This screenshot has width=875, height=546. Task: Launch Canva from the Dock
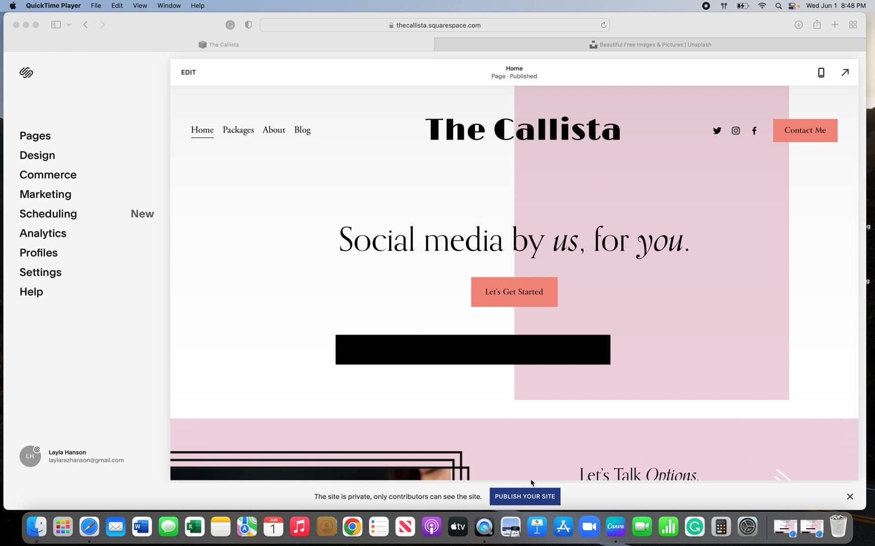pos(615,527)
